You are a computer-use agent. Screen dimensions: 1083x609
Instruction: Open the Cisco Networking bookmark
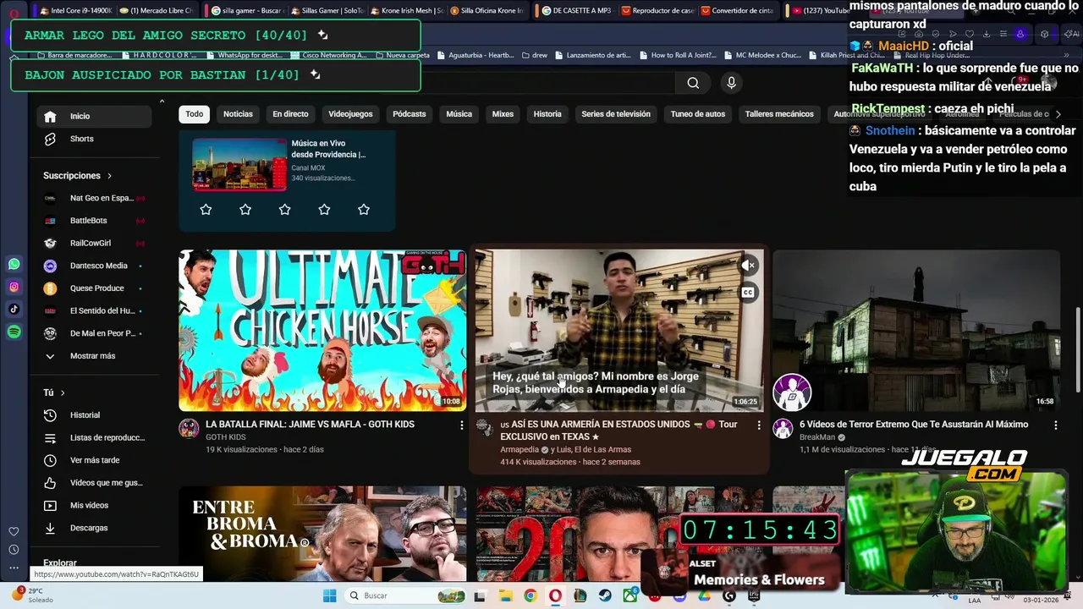[x=329, y=55]
